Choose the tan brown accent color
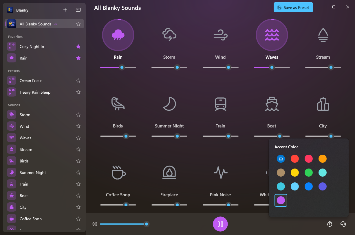355x235 pixels. tap(281, 173)
